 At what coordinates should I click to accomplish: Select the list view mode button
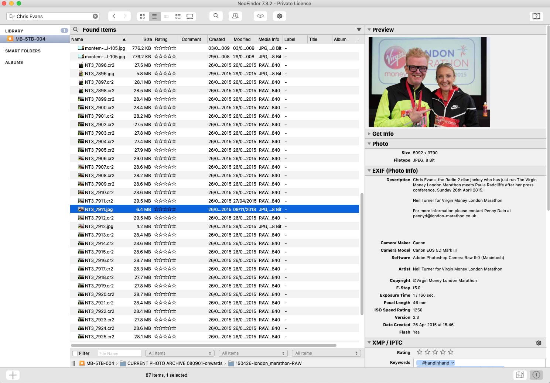pos(154,16)
